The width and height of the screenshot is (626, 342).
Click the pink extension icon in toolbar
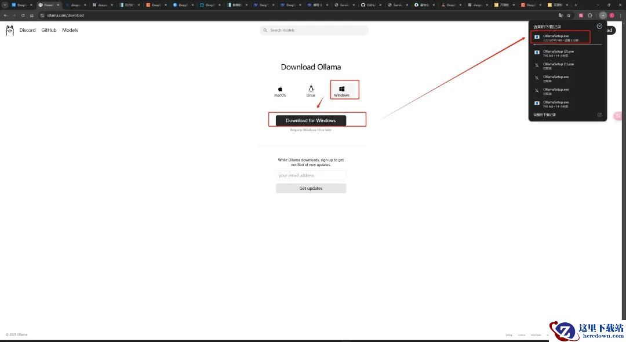[x=581, y=15]
